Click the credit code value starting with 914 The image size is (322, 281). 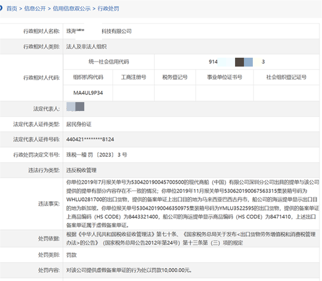237,62
